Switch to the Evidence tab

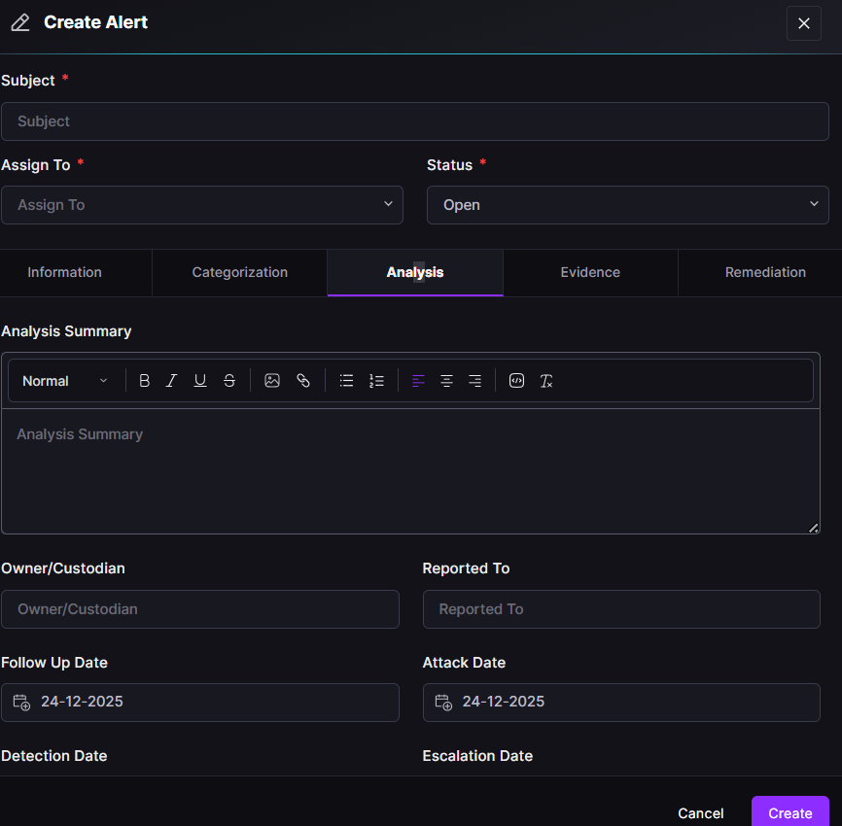590,273
